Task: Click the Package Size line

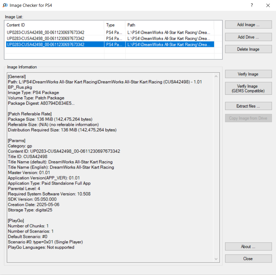Action: click(50, 119)
